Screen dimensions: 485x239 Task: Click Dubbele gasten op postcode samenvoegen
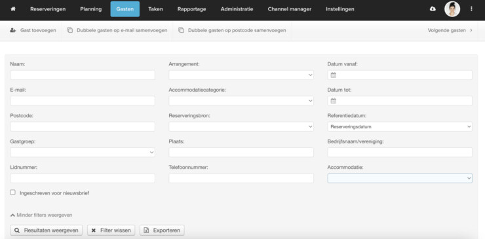(232, 30)
